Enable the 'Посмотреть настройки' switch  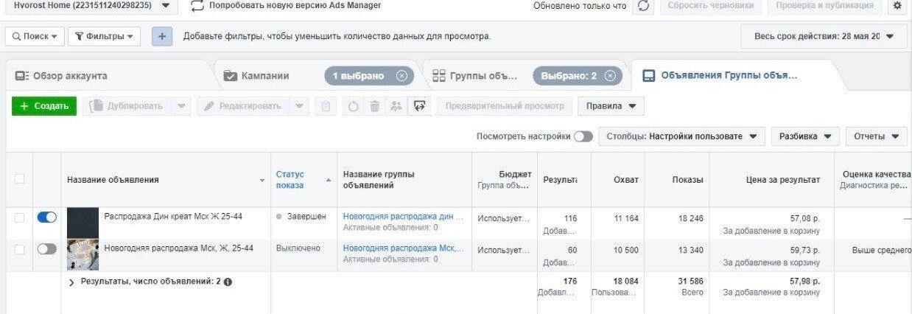[583, 136]
